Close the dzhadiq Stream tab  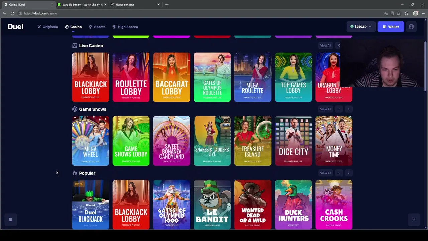[105, 5]
